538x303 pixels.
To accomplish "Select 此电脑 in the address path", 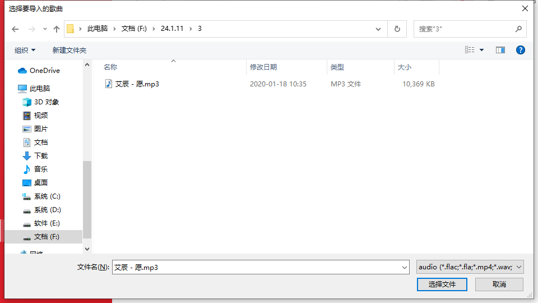I will tap(98, 29).
